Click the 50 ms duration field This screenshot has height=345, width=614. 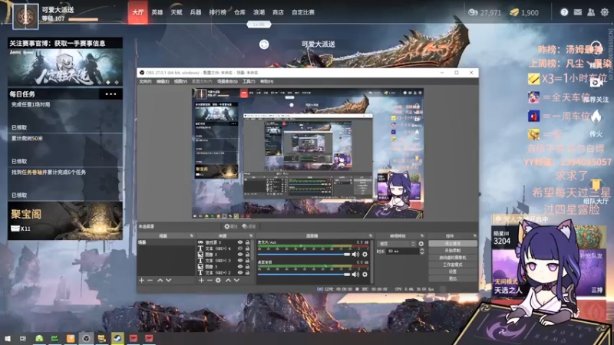click(402, 251)
